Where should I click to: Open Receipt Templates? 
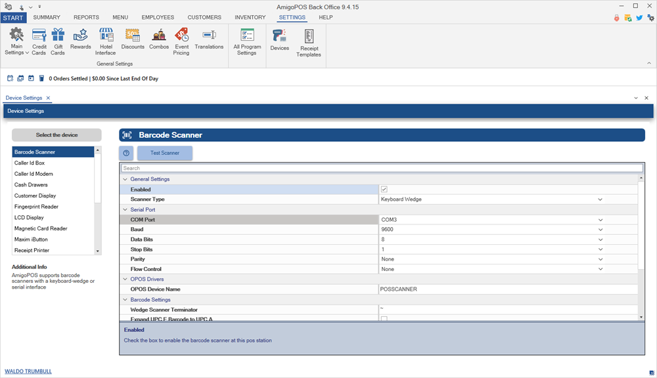pos(309,43)
